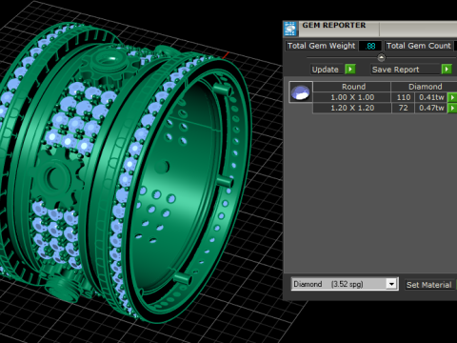The height and width of the screenshot is (343, 457).
Task: Click the Save Report button
Action: [x=406, y=70]
